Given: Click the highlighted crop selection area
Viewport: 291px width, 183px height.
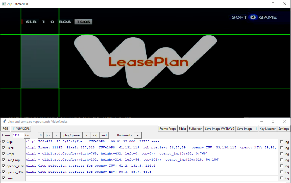Looking at the screenshot, I should (40, 61).
